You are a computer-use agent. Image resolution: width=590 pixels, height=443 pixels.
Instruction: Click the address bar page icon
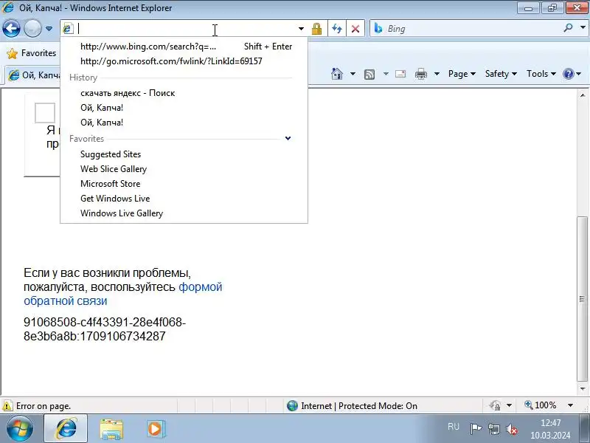pyautogui.click(x=68, y=28)
